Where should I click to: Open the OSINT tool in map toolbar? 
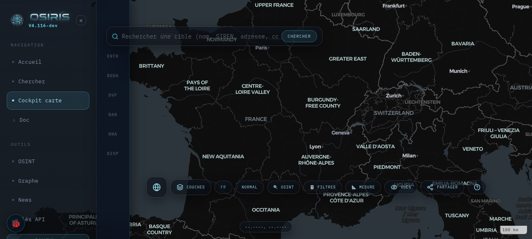(283, 187)
